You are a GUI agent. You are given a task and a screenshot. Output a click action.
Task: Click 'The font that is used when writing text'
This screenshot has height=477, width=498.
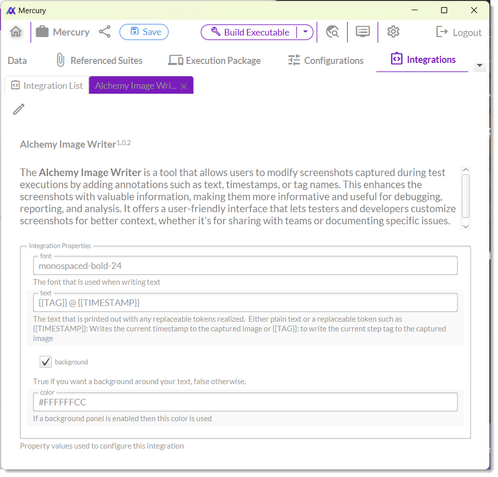97,282
